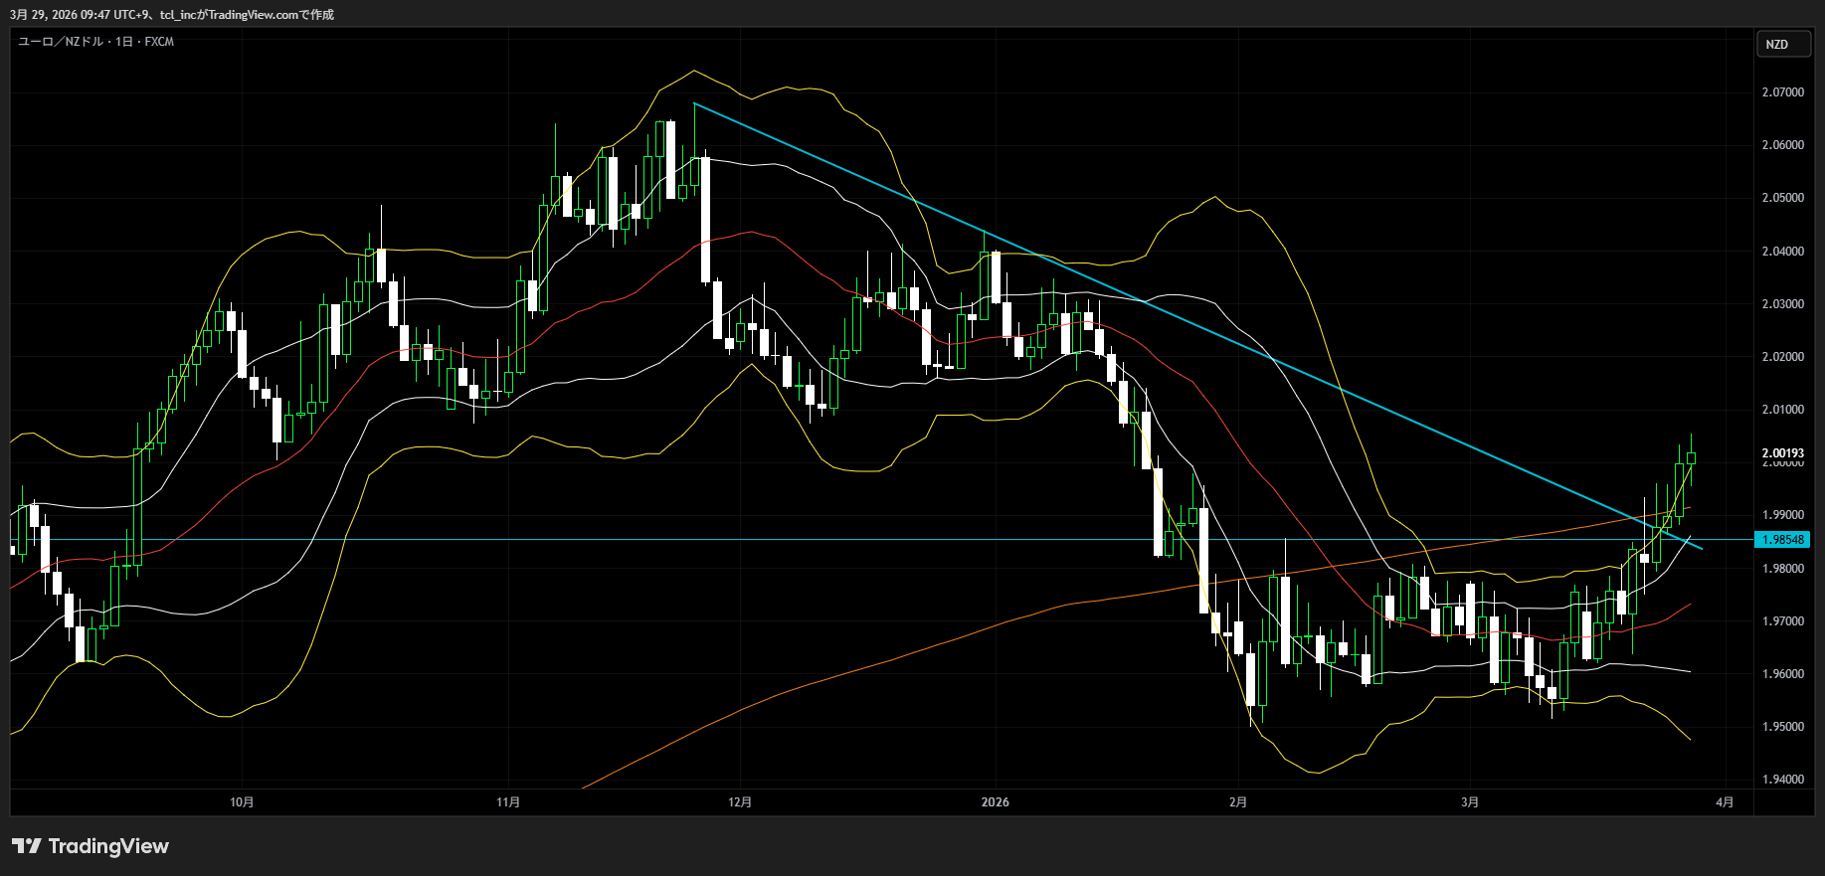Open the NZD currency selector
Viewport: 1825px width, 876px height.
pos(1782,45)
